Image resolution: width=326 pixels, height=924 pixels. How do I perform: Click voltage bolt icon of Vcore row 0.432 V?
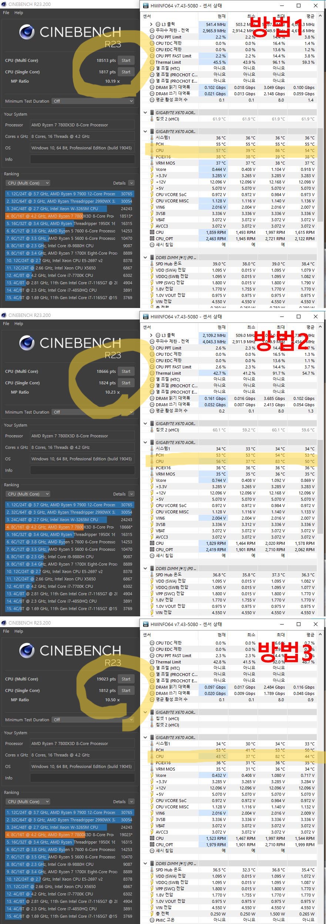click(x=152, y=775)
